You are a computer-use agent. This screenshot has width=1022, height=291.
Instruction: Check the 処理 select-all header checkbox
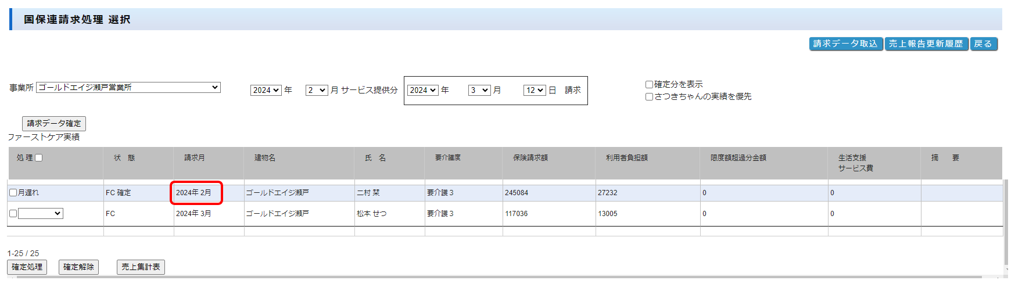[x=39, y=158]
